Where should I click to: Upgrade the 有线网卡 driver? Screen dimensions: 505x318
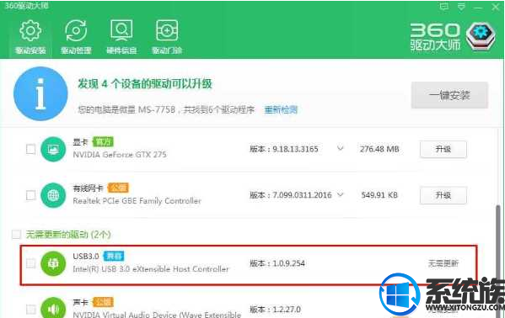[443, 195]
